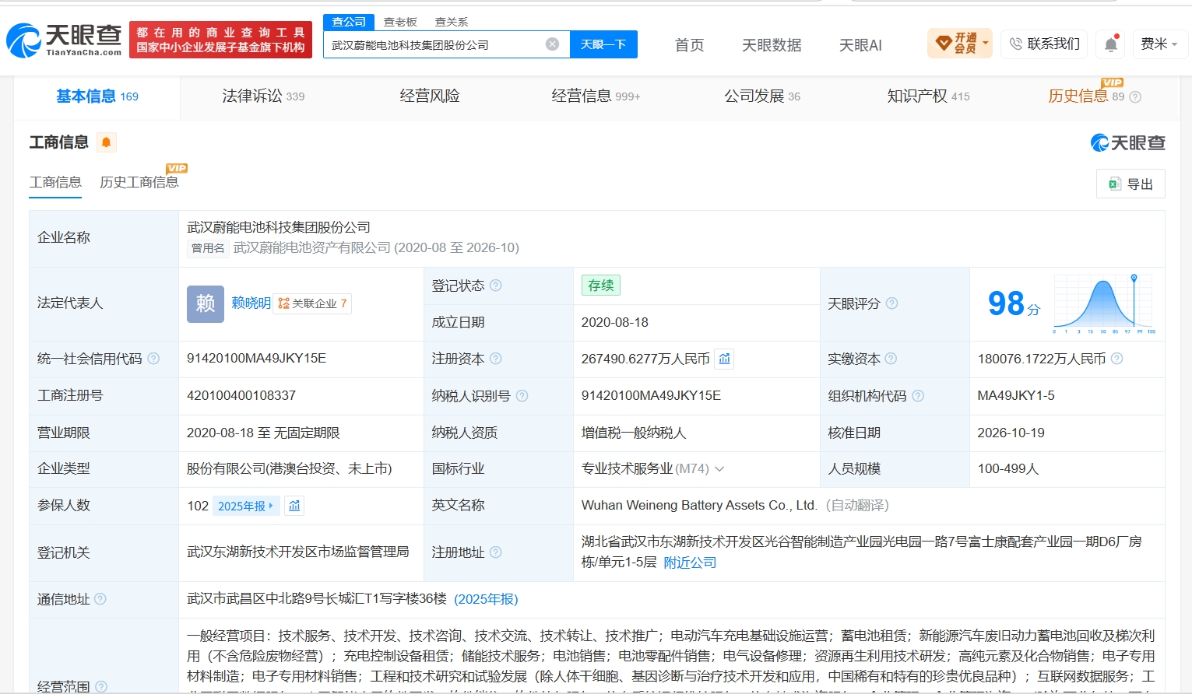This screenshot has width=1192, height=694.
Task: Open chart icon beside registered capital value
Action: pos(725,359)
